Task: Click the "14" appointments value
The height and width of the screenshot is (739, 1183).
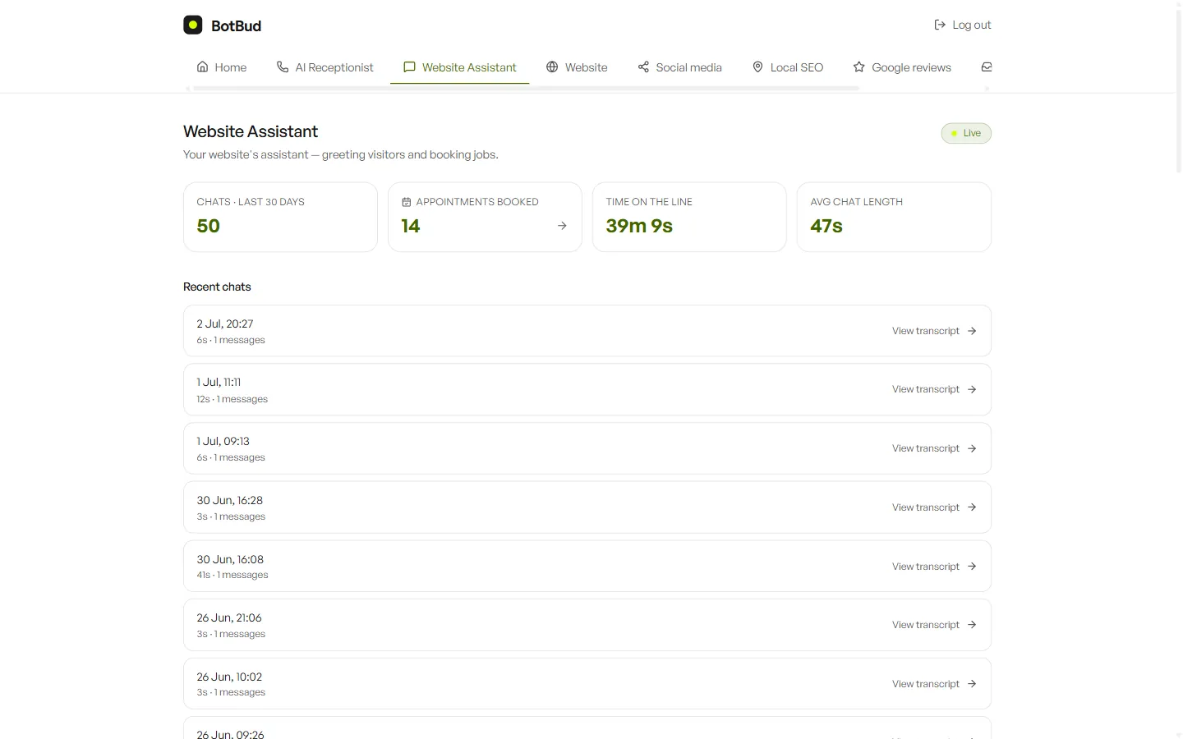Action: click(x=411, y=226)
